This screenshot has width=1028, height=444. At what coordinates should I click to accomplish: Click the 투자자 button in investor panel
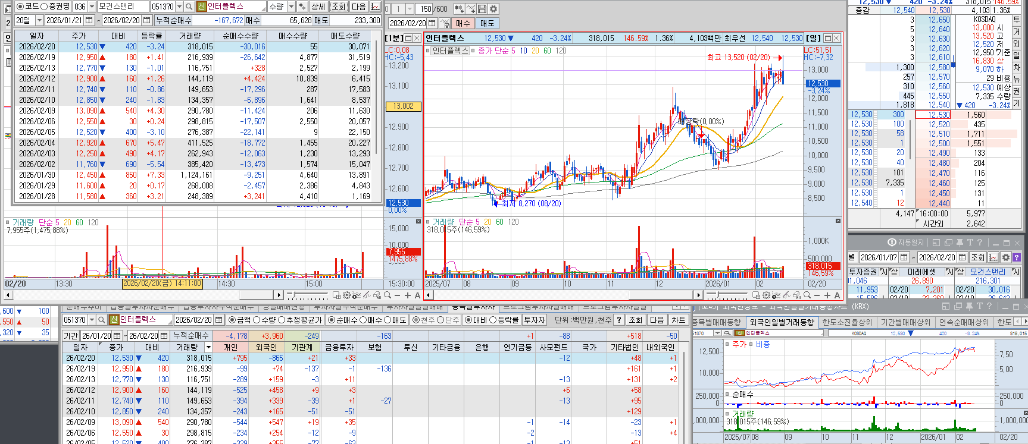[x=534, y=320]
